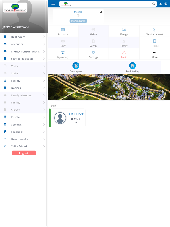Open the TEST STAFF name link
Image resolution: width=170 pixels, height=227 pixels.
pos(76,114)
